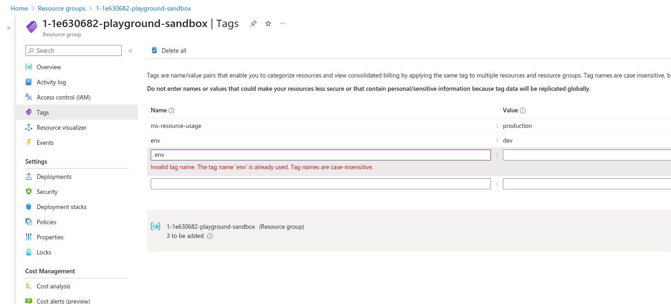671x304 pixels.
Task: Click the empty tag name field
Action: click(321, 184)
